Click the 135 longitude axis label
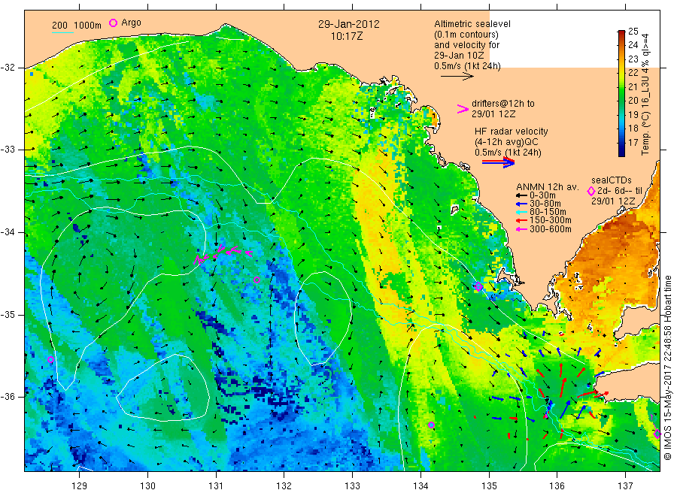Viewport: 677px width, 496px height. [x=489, y=486]
